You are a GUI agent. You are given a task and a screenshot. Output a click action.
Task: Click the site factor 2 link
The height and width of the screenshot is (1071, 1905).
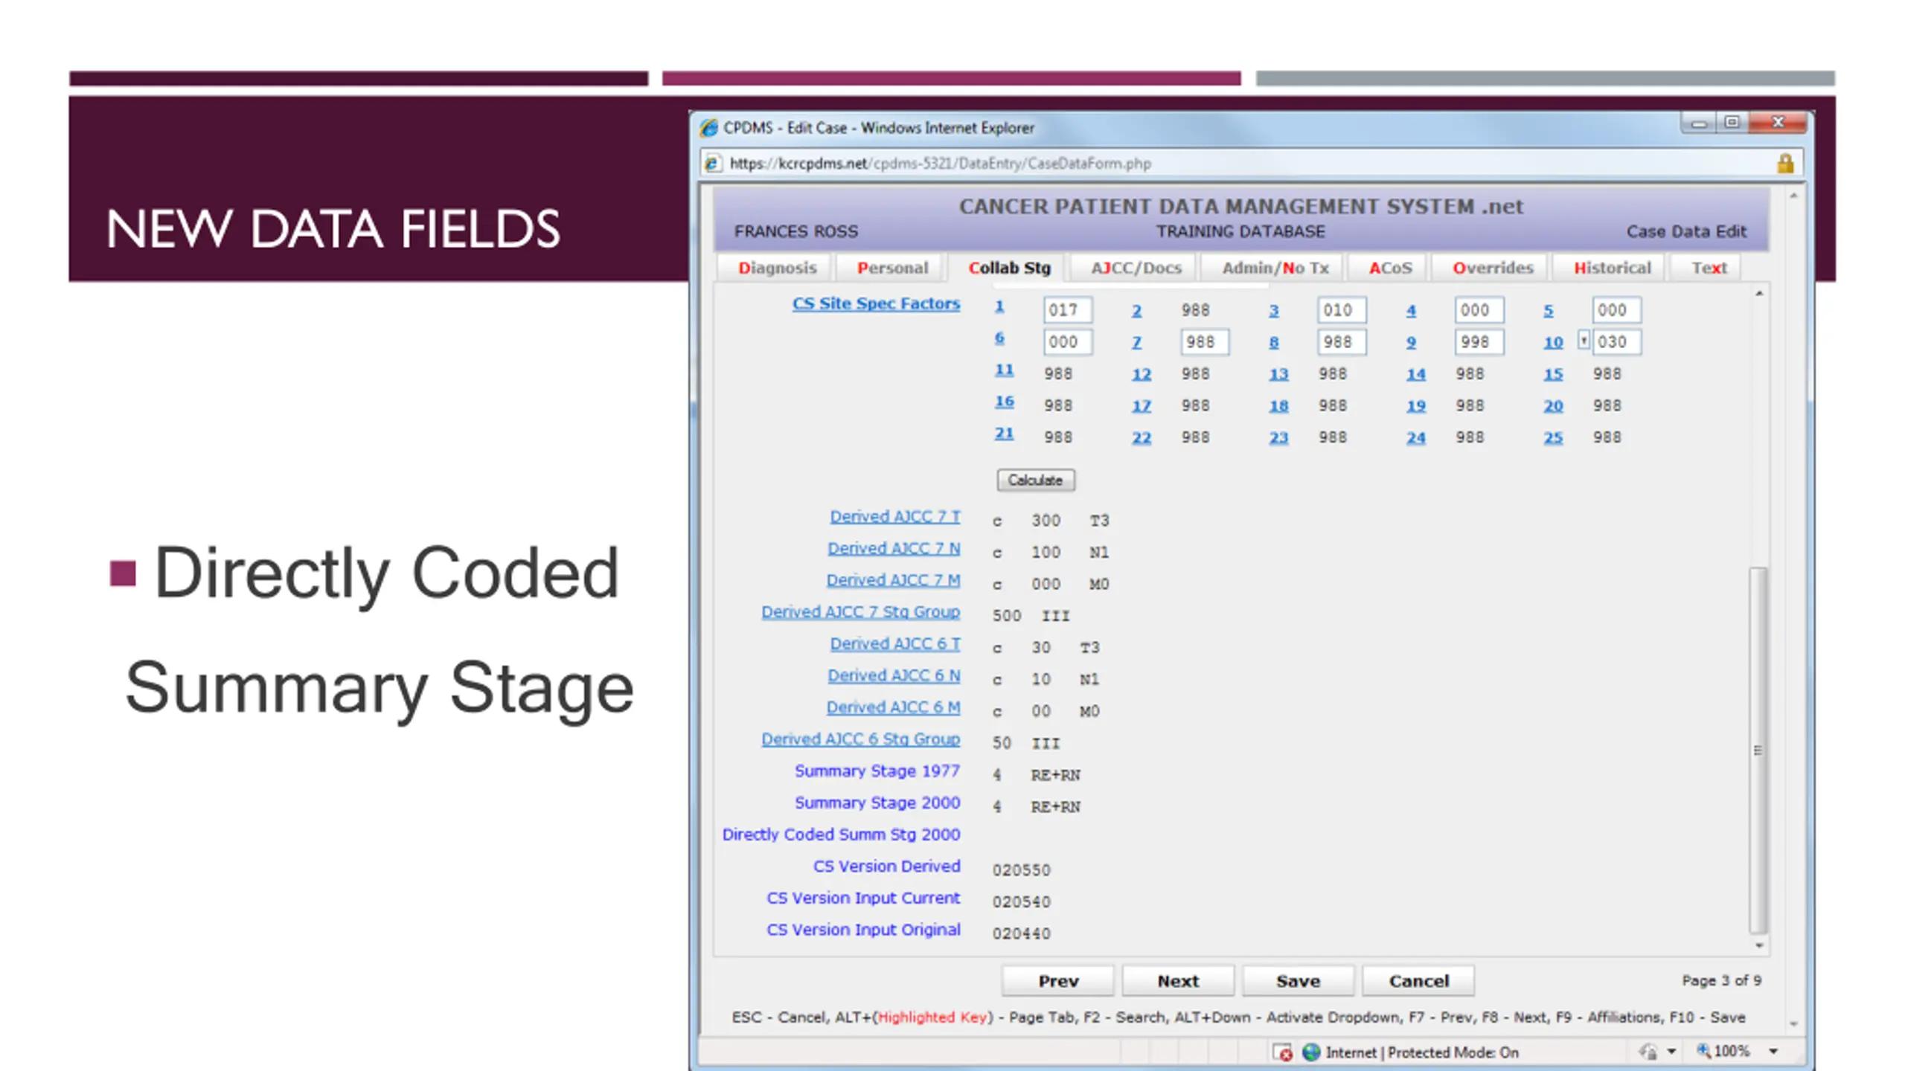tap(1136, 310)
